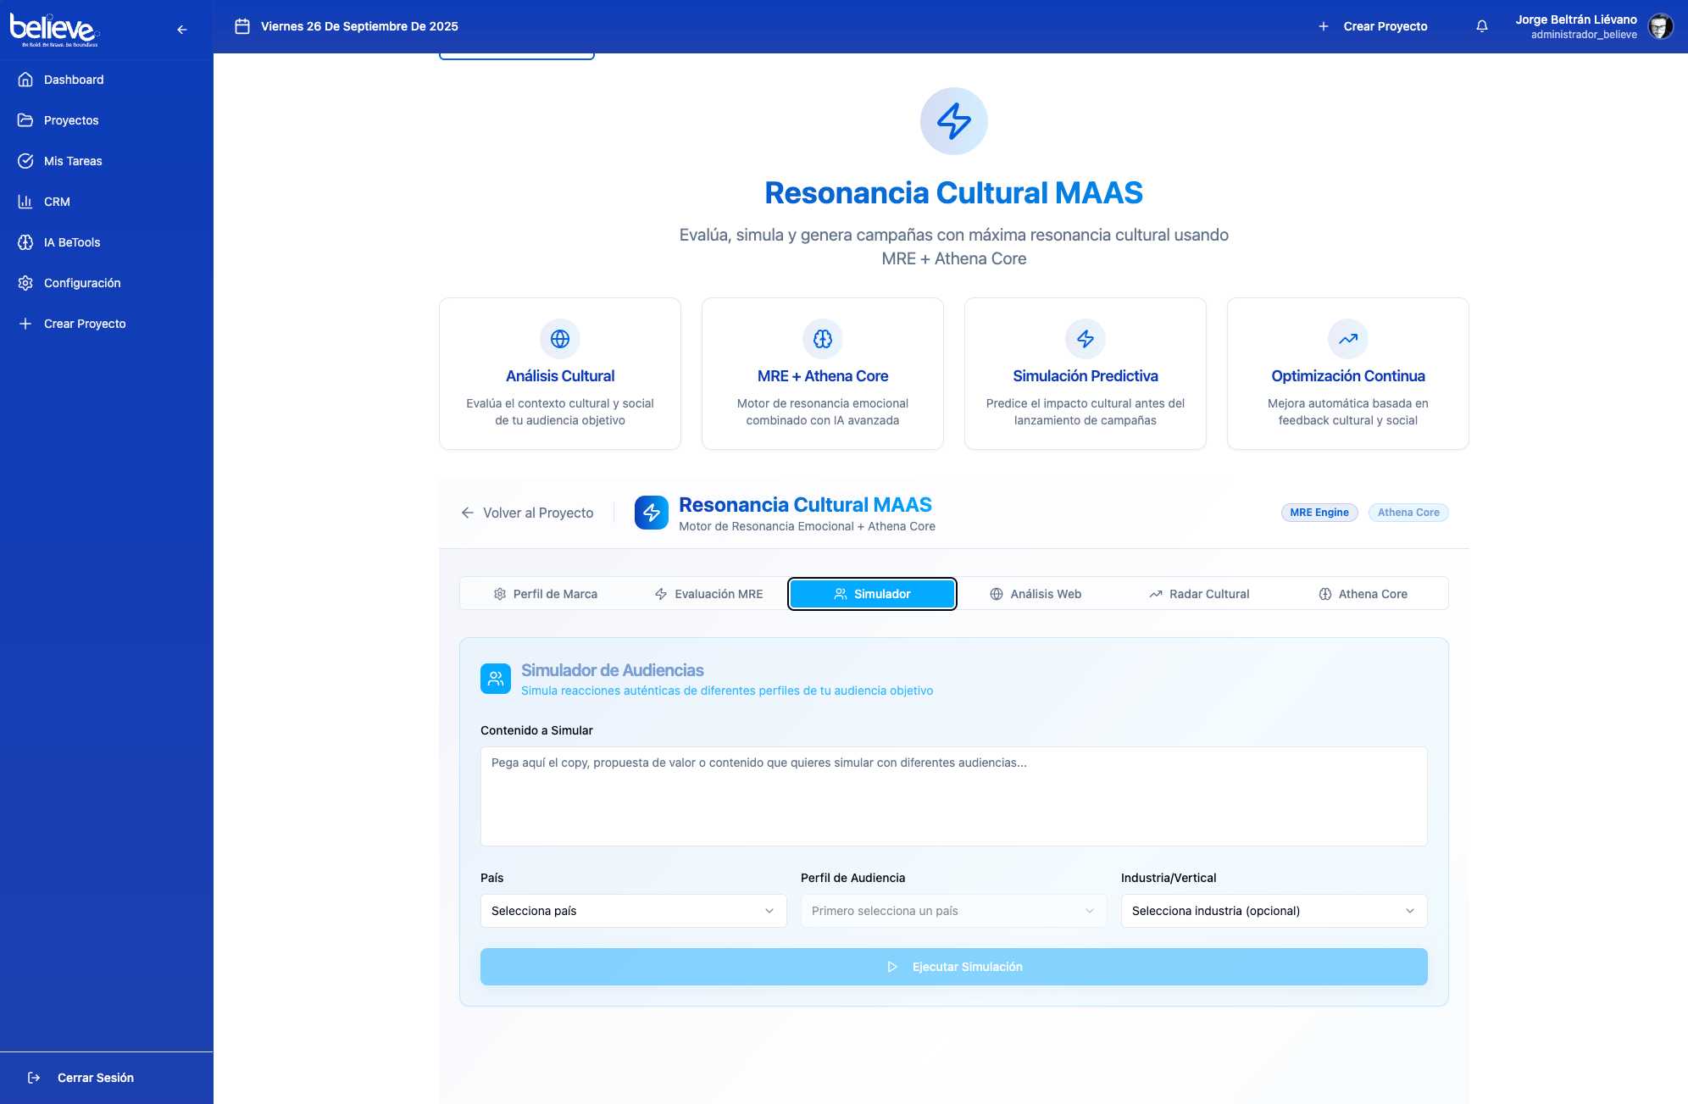1688x1104 pixels.
Task: Focus the Contenido a Simular text area
Action: (x=953, y=796)
